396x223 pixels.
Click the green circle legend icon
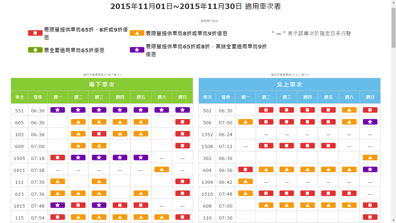pos(35,50)
